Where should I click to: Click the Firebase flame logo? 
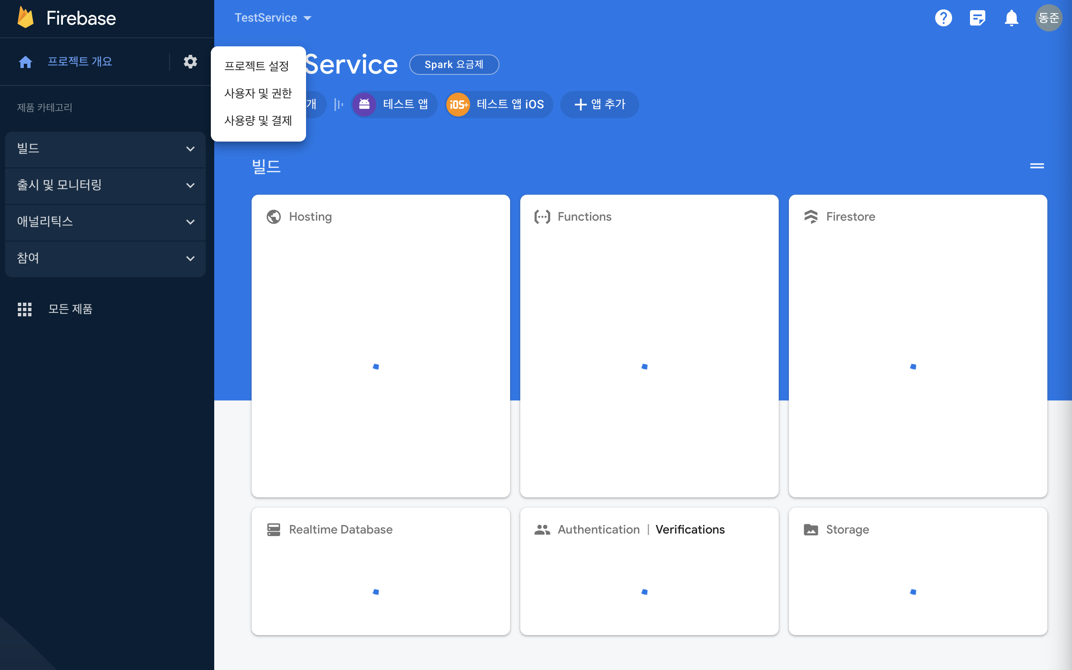coord(25,18)
